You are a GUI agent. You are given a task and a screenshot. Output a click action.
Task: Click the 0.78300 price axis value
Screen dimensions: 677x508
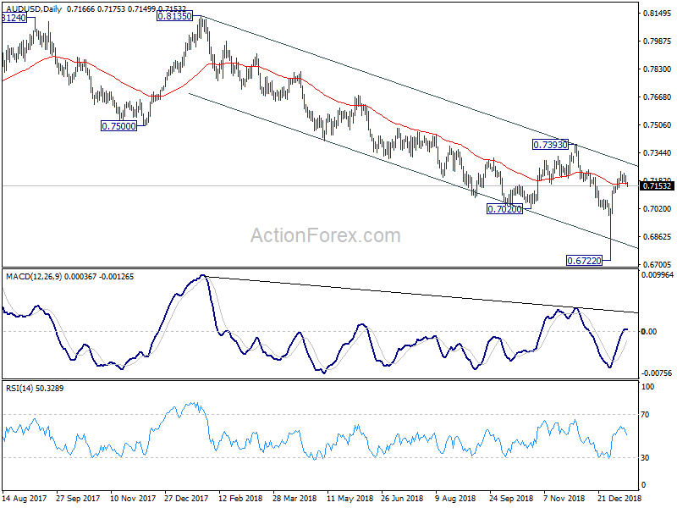tap(658, 69)
